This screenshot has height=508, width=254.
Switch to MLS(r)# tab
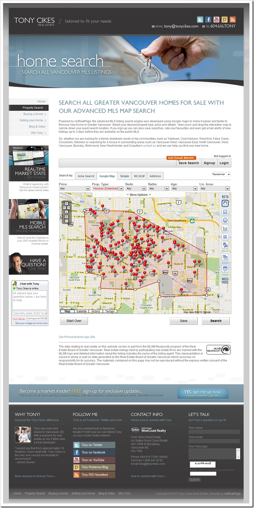click(140, 176)
